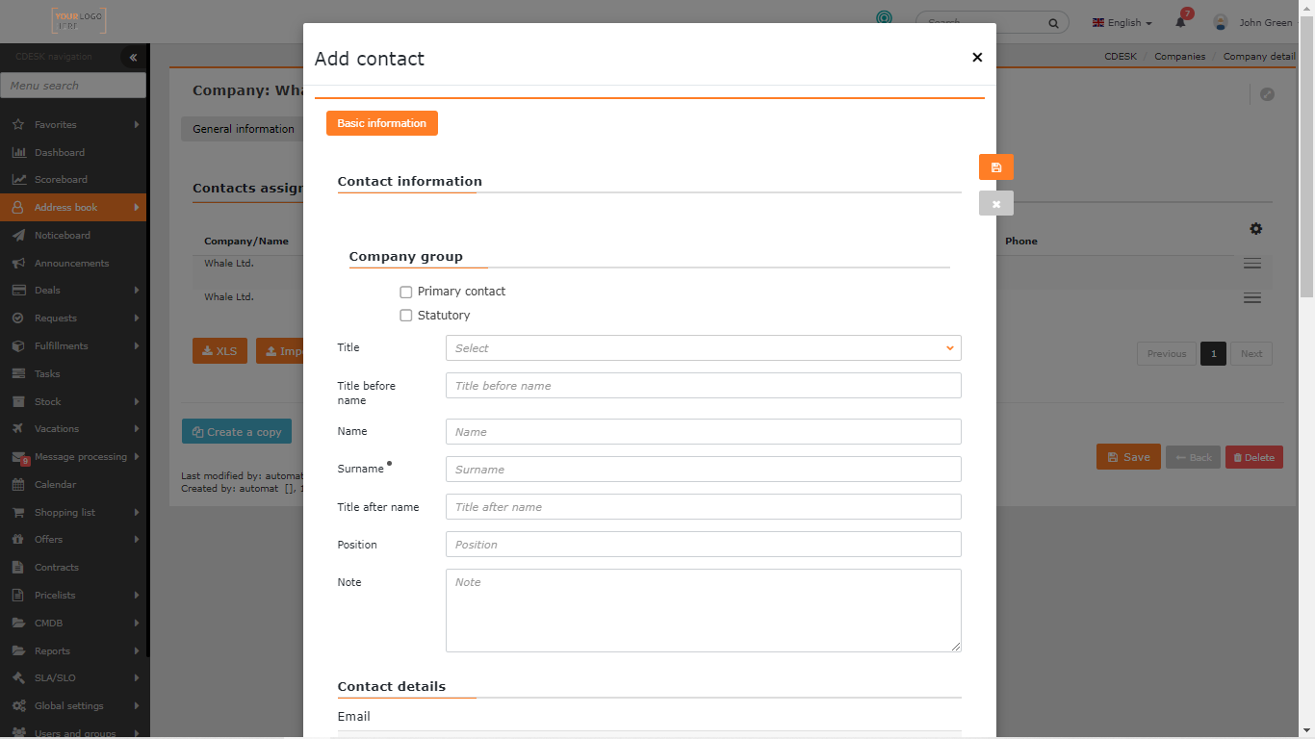Click the Vacations airplane icon
1315x739 pixels.
coord(18,429)
